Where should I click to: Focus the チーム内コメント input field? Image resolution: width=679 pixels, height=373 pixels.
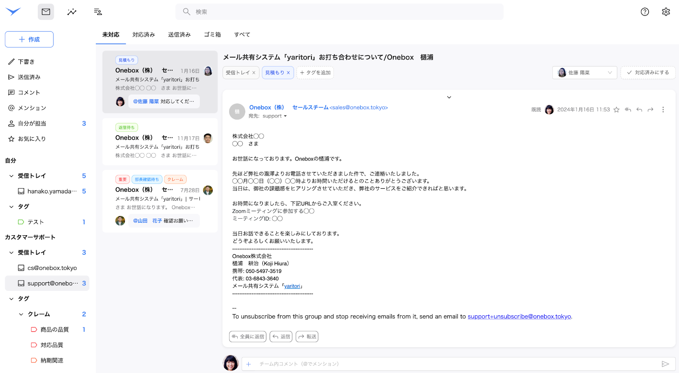point(458,364)
